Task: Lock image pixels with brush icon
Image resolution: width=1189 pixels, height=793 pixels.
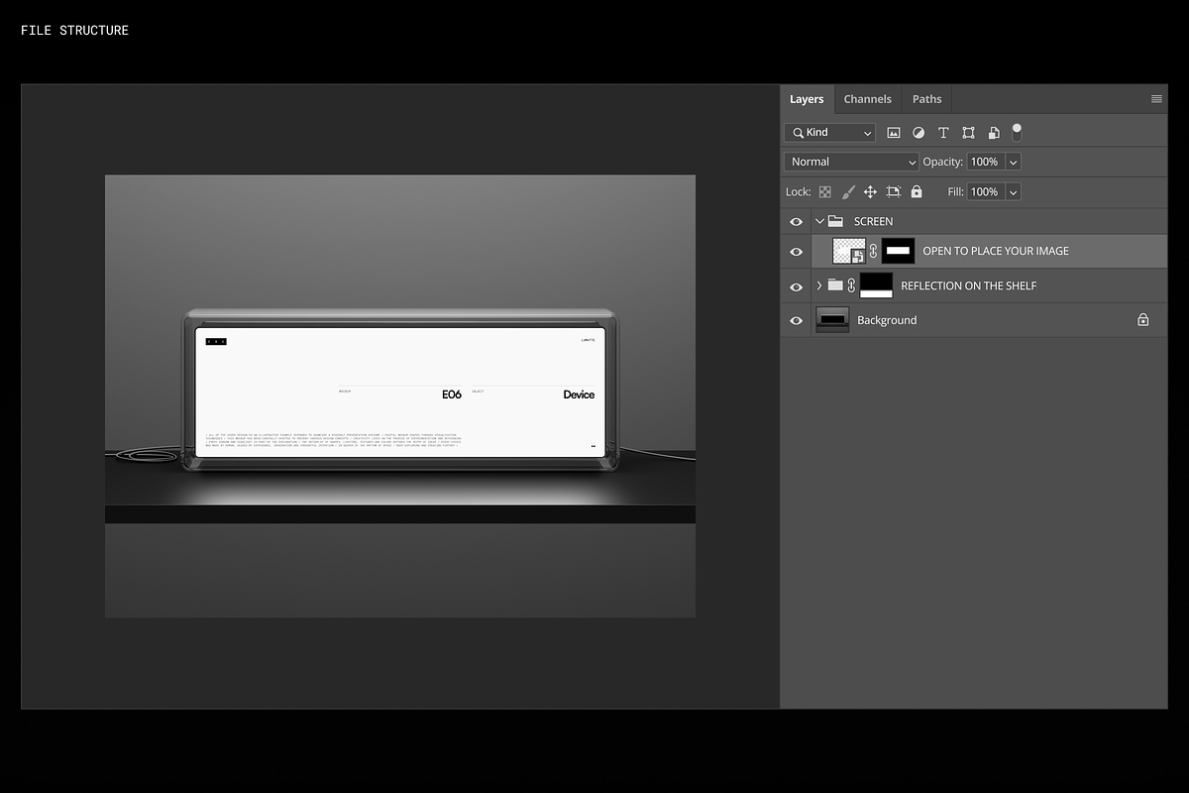Action: tap(848, 192)
